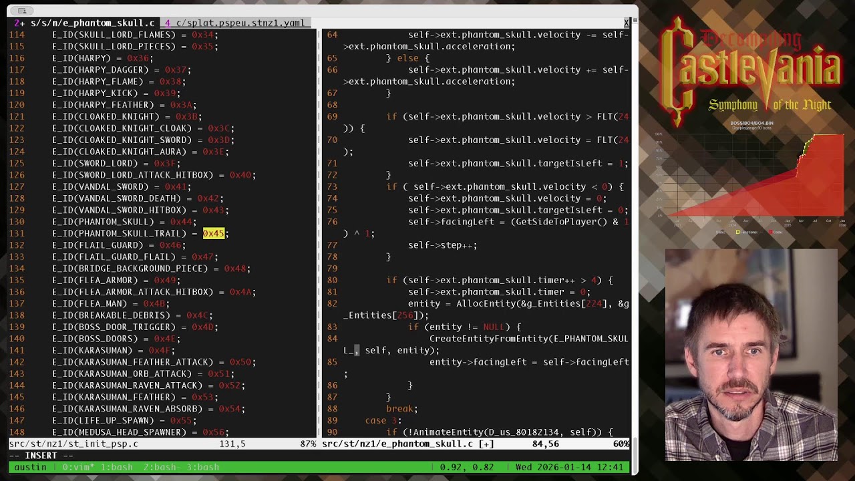Viewport: 855px width, 481px height.
Task: Click the tmux session name austin
Action: 30,467
